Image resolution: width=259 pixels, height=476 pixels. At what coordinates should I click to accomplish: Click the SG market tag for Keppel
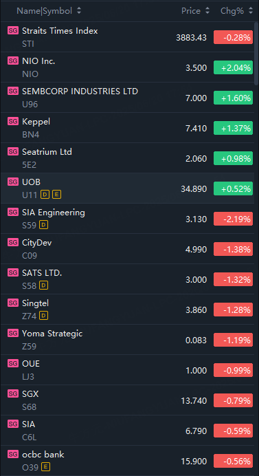pos(13,122)
